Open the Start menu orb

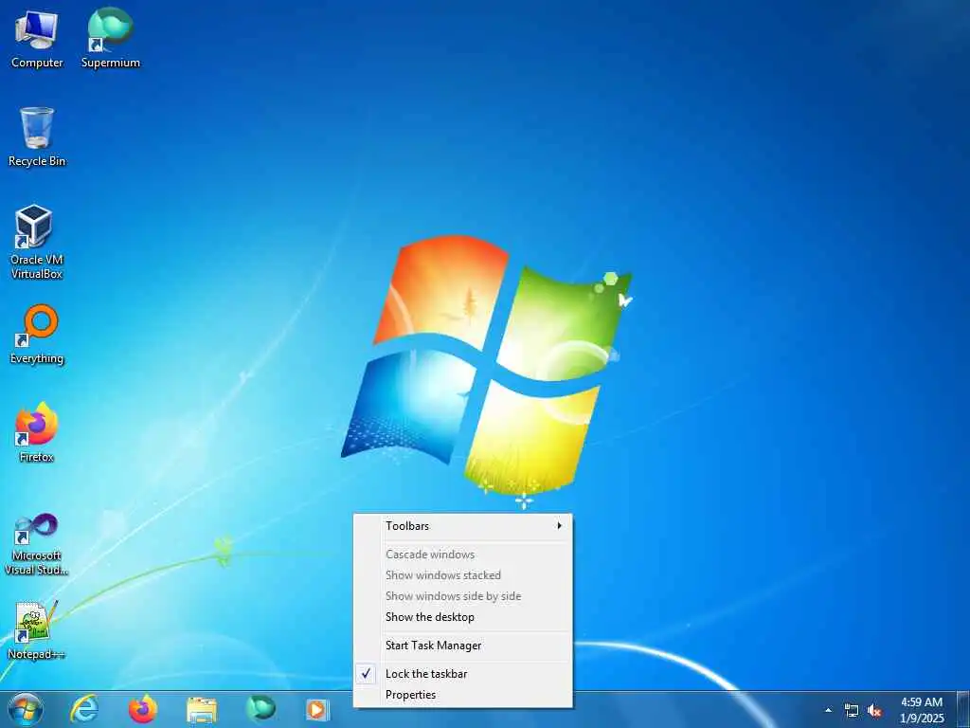[25, 709]
